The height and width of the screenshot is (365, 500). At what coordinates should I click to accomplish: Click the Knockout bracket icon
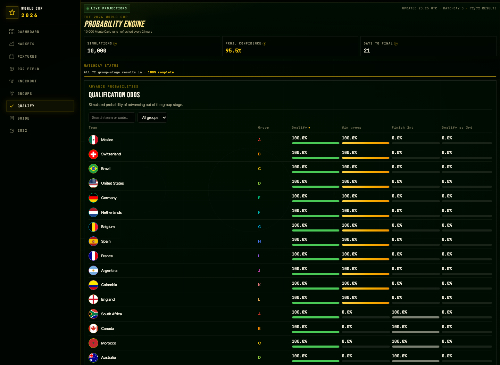click(x=12, y=81)
